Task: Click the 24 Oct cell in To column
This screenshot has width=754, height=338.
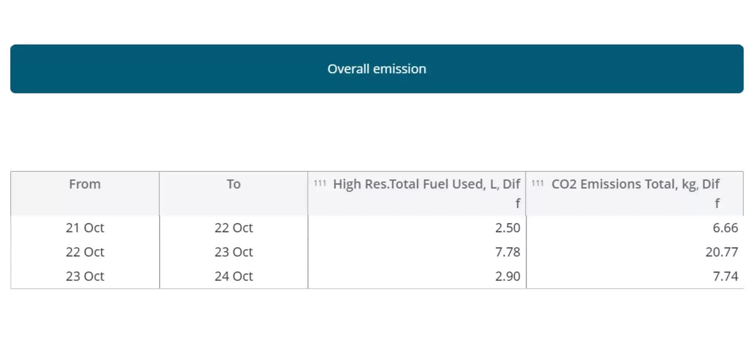Action: click(x=233, y=276)
